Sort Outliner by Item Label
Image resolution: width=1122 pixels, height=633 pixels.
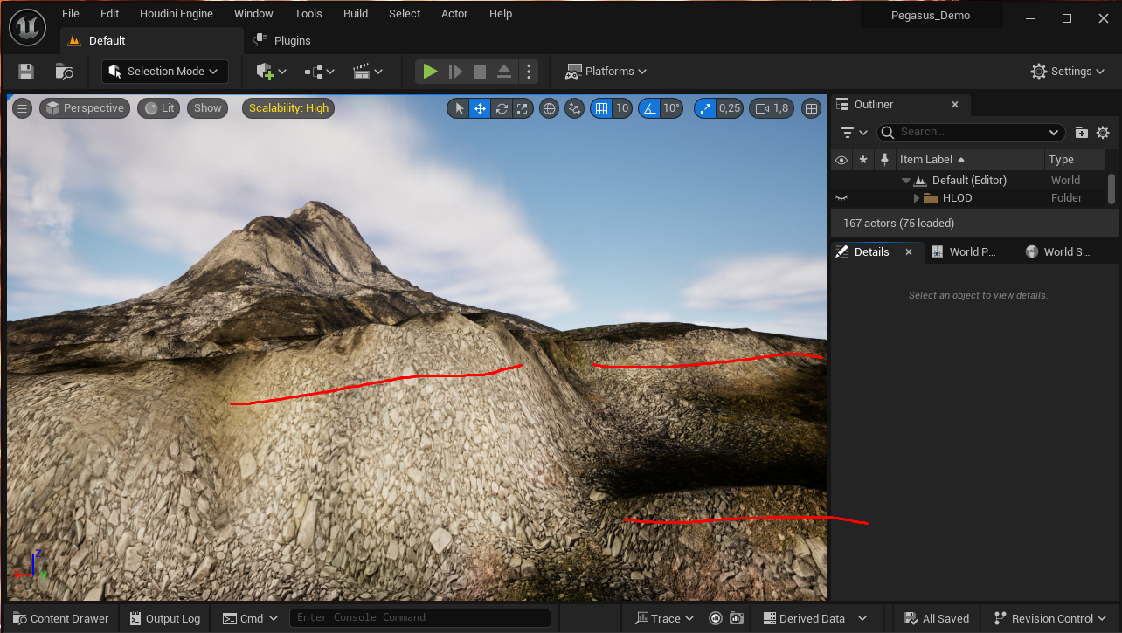click(x=970, y=160)
